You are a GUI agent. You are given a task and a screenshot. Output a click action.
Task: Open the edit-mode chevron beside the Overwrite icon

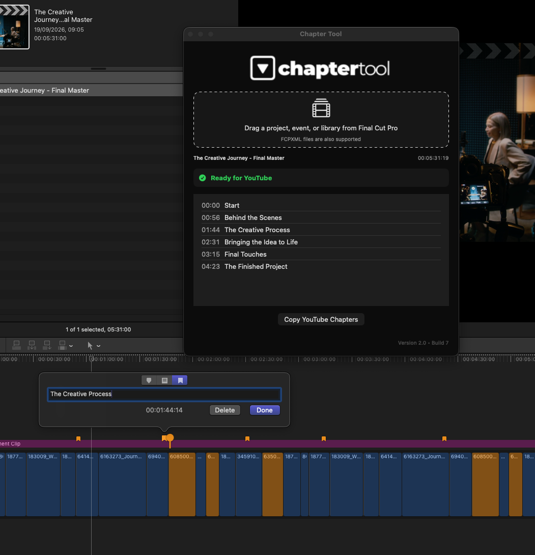pos(71,346)
